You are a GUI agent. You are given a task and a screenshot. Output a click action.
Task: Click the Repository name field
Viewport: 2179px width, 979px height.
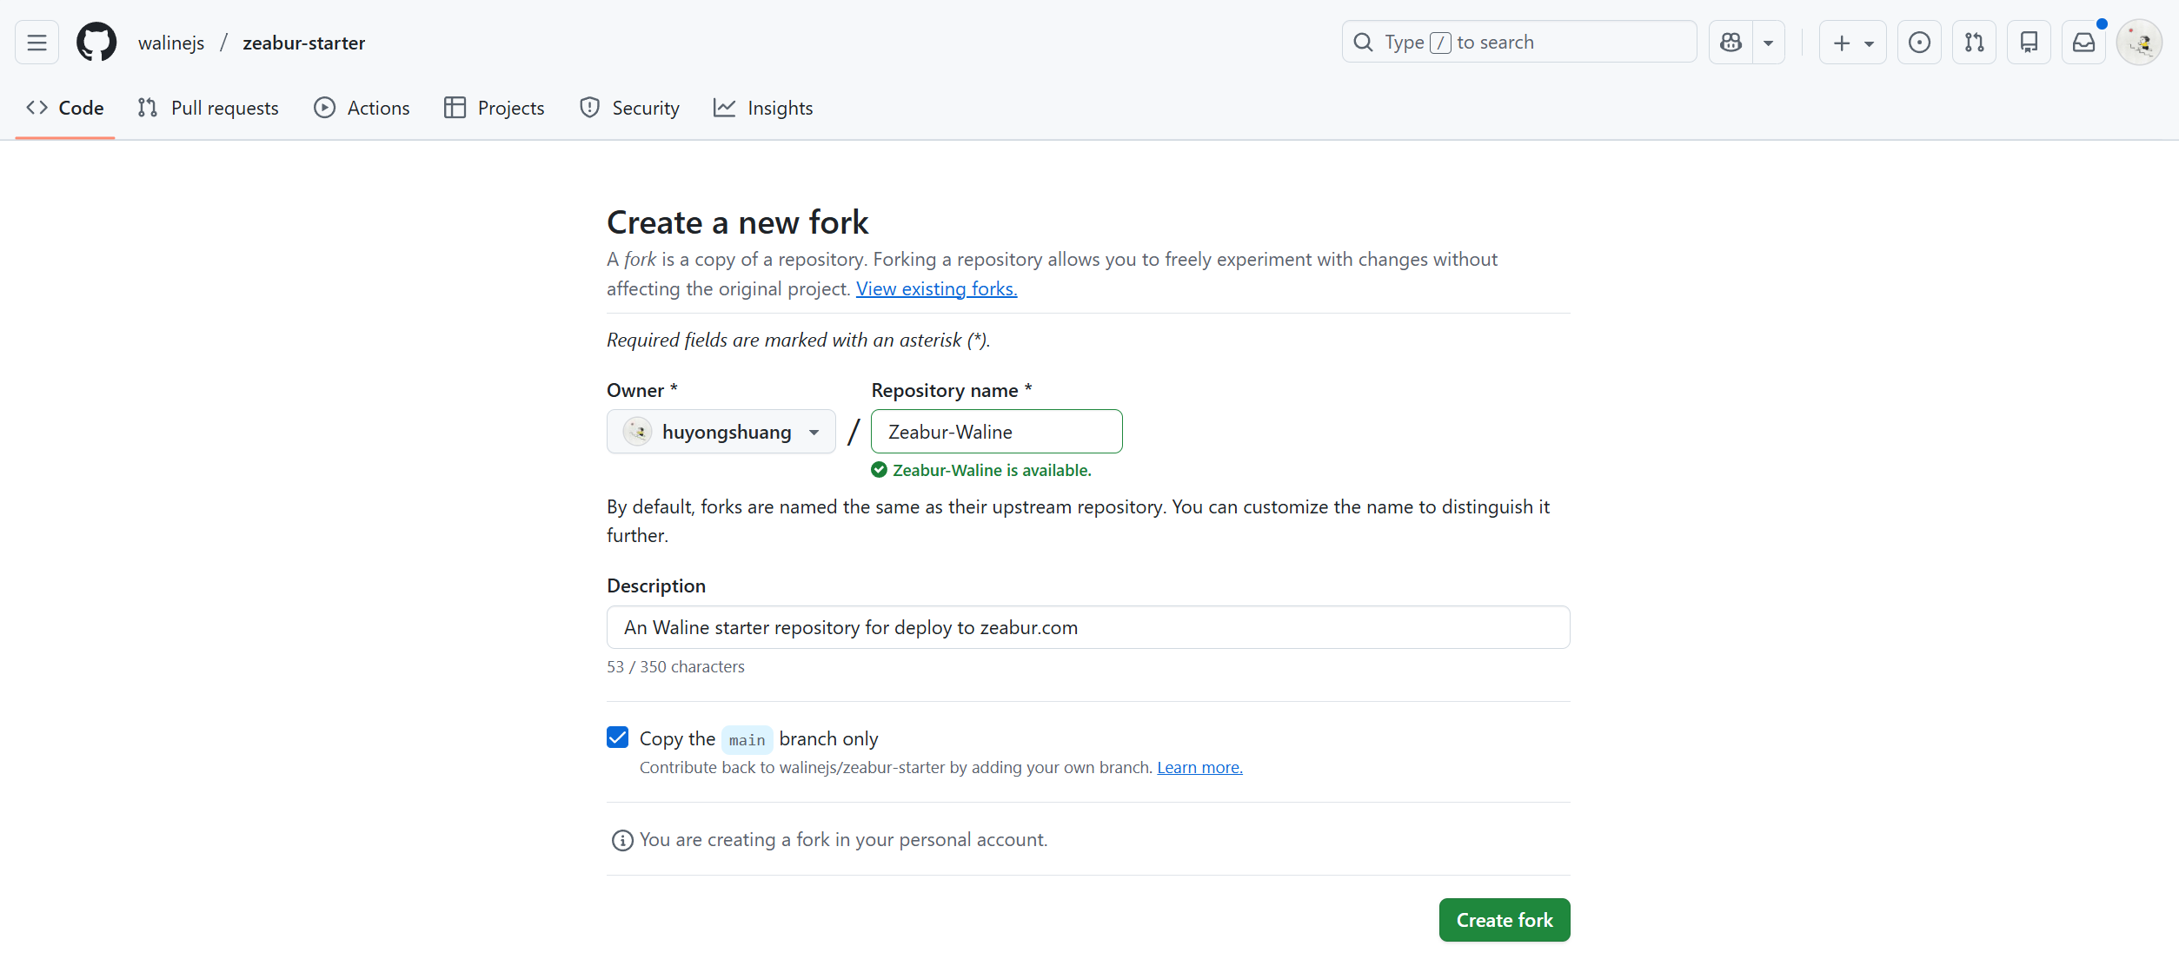(996, 432)
